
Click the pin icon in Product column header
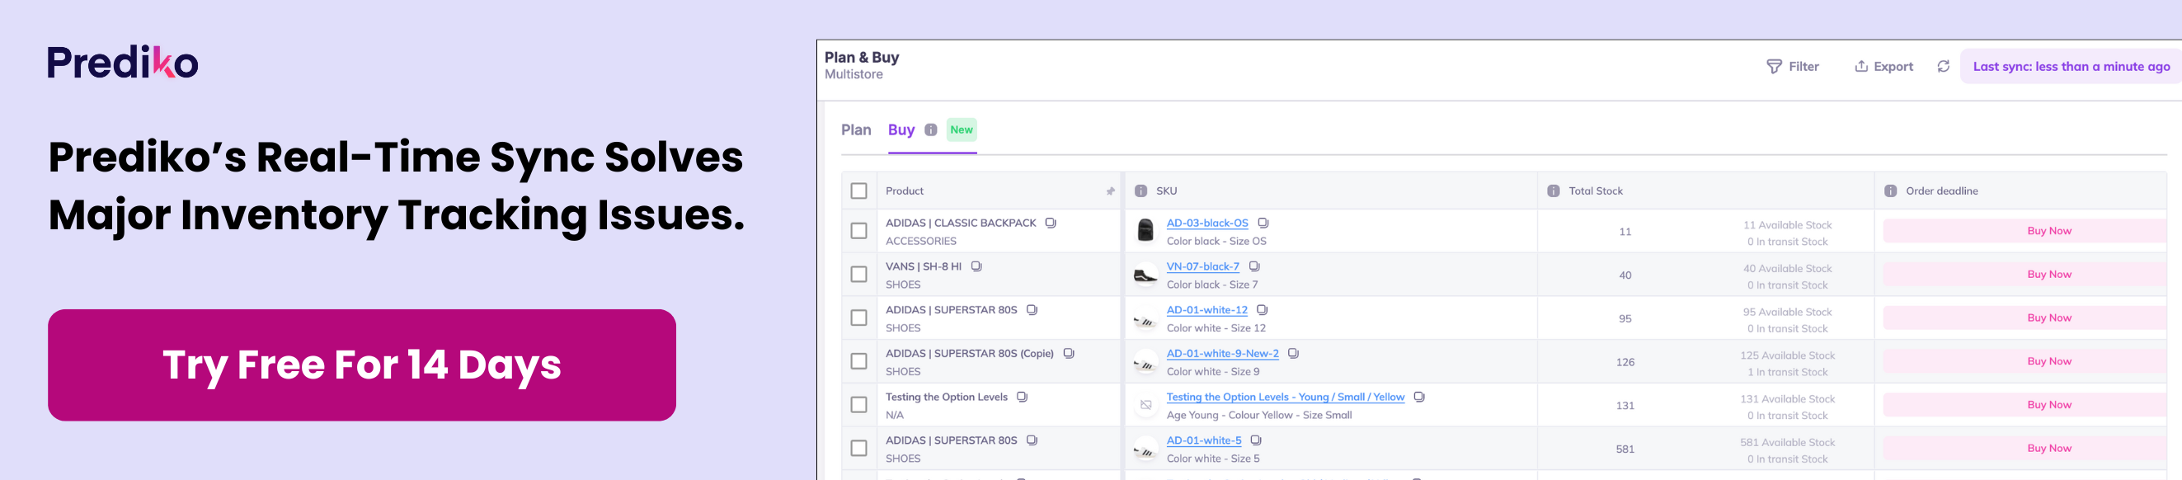pyautogui.click(x=1111, y=191)
